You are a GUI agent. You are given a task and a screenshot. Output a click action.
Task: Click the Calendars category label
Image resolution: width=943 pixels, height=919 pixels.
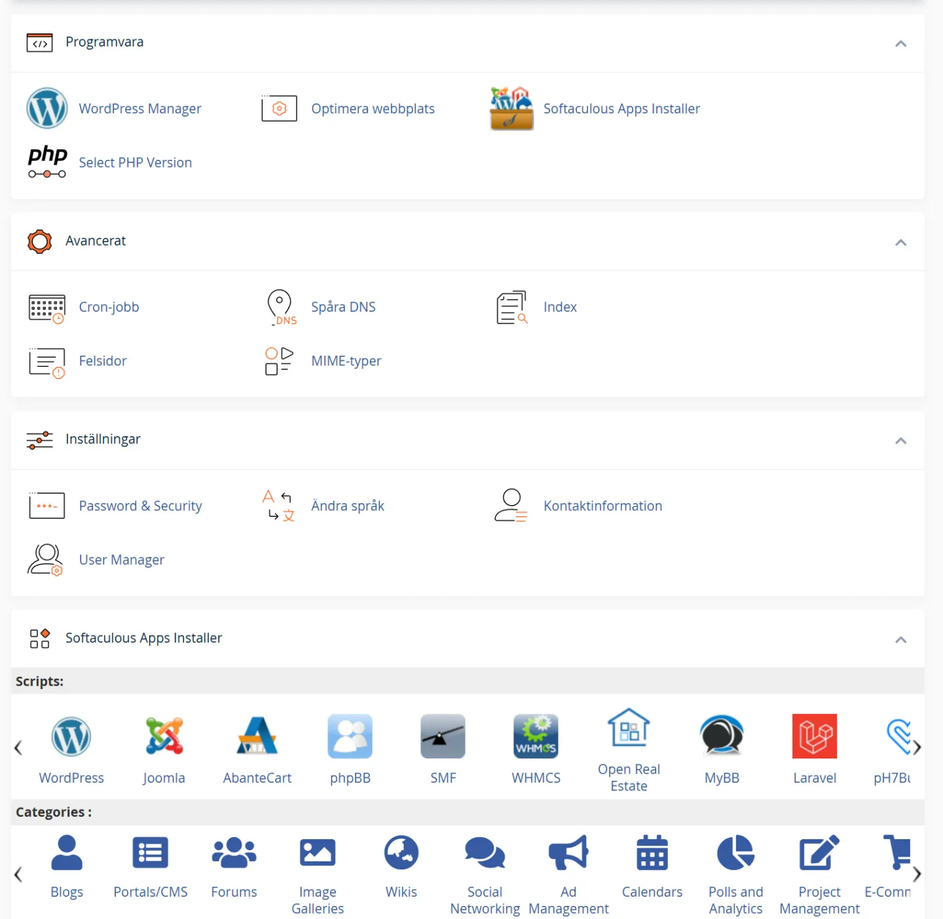[x=652, y=891]
